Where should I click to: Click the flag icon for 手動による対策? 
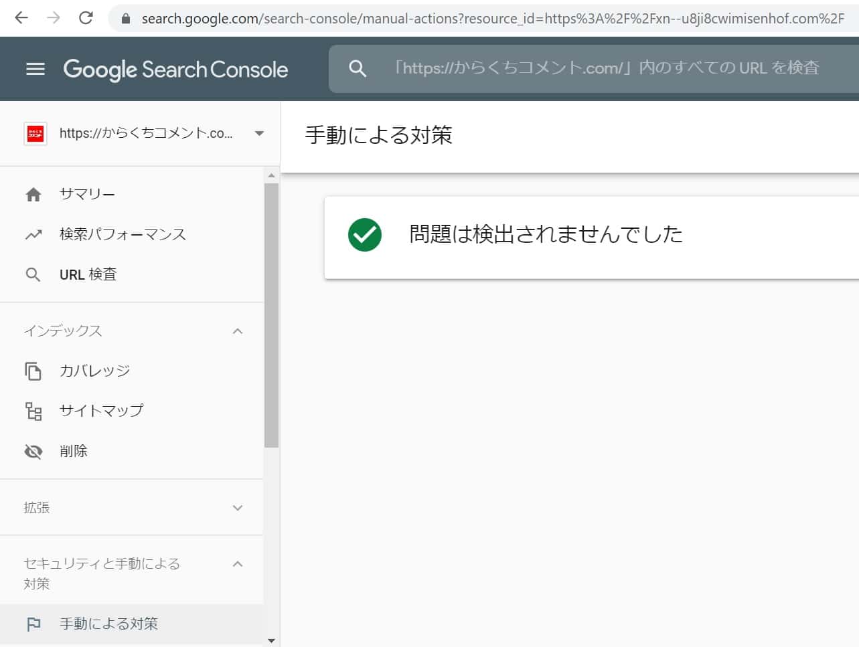(x=33, y=624)
